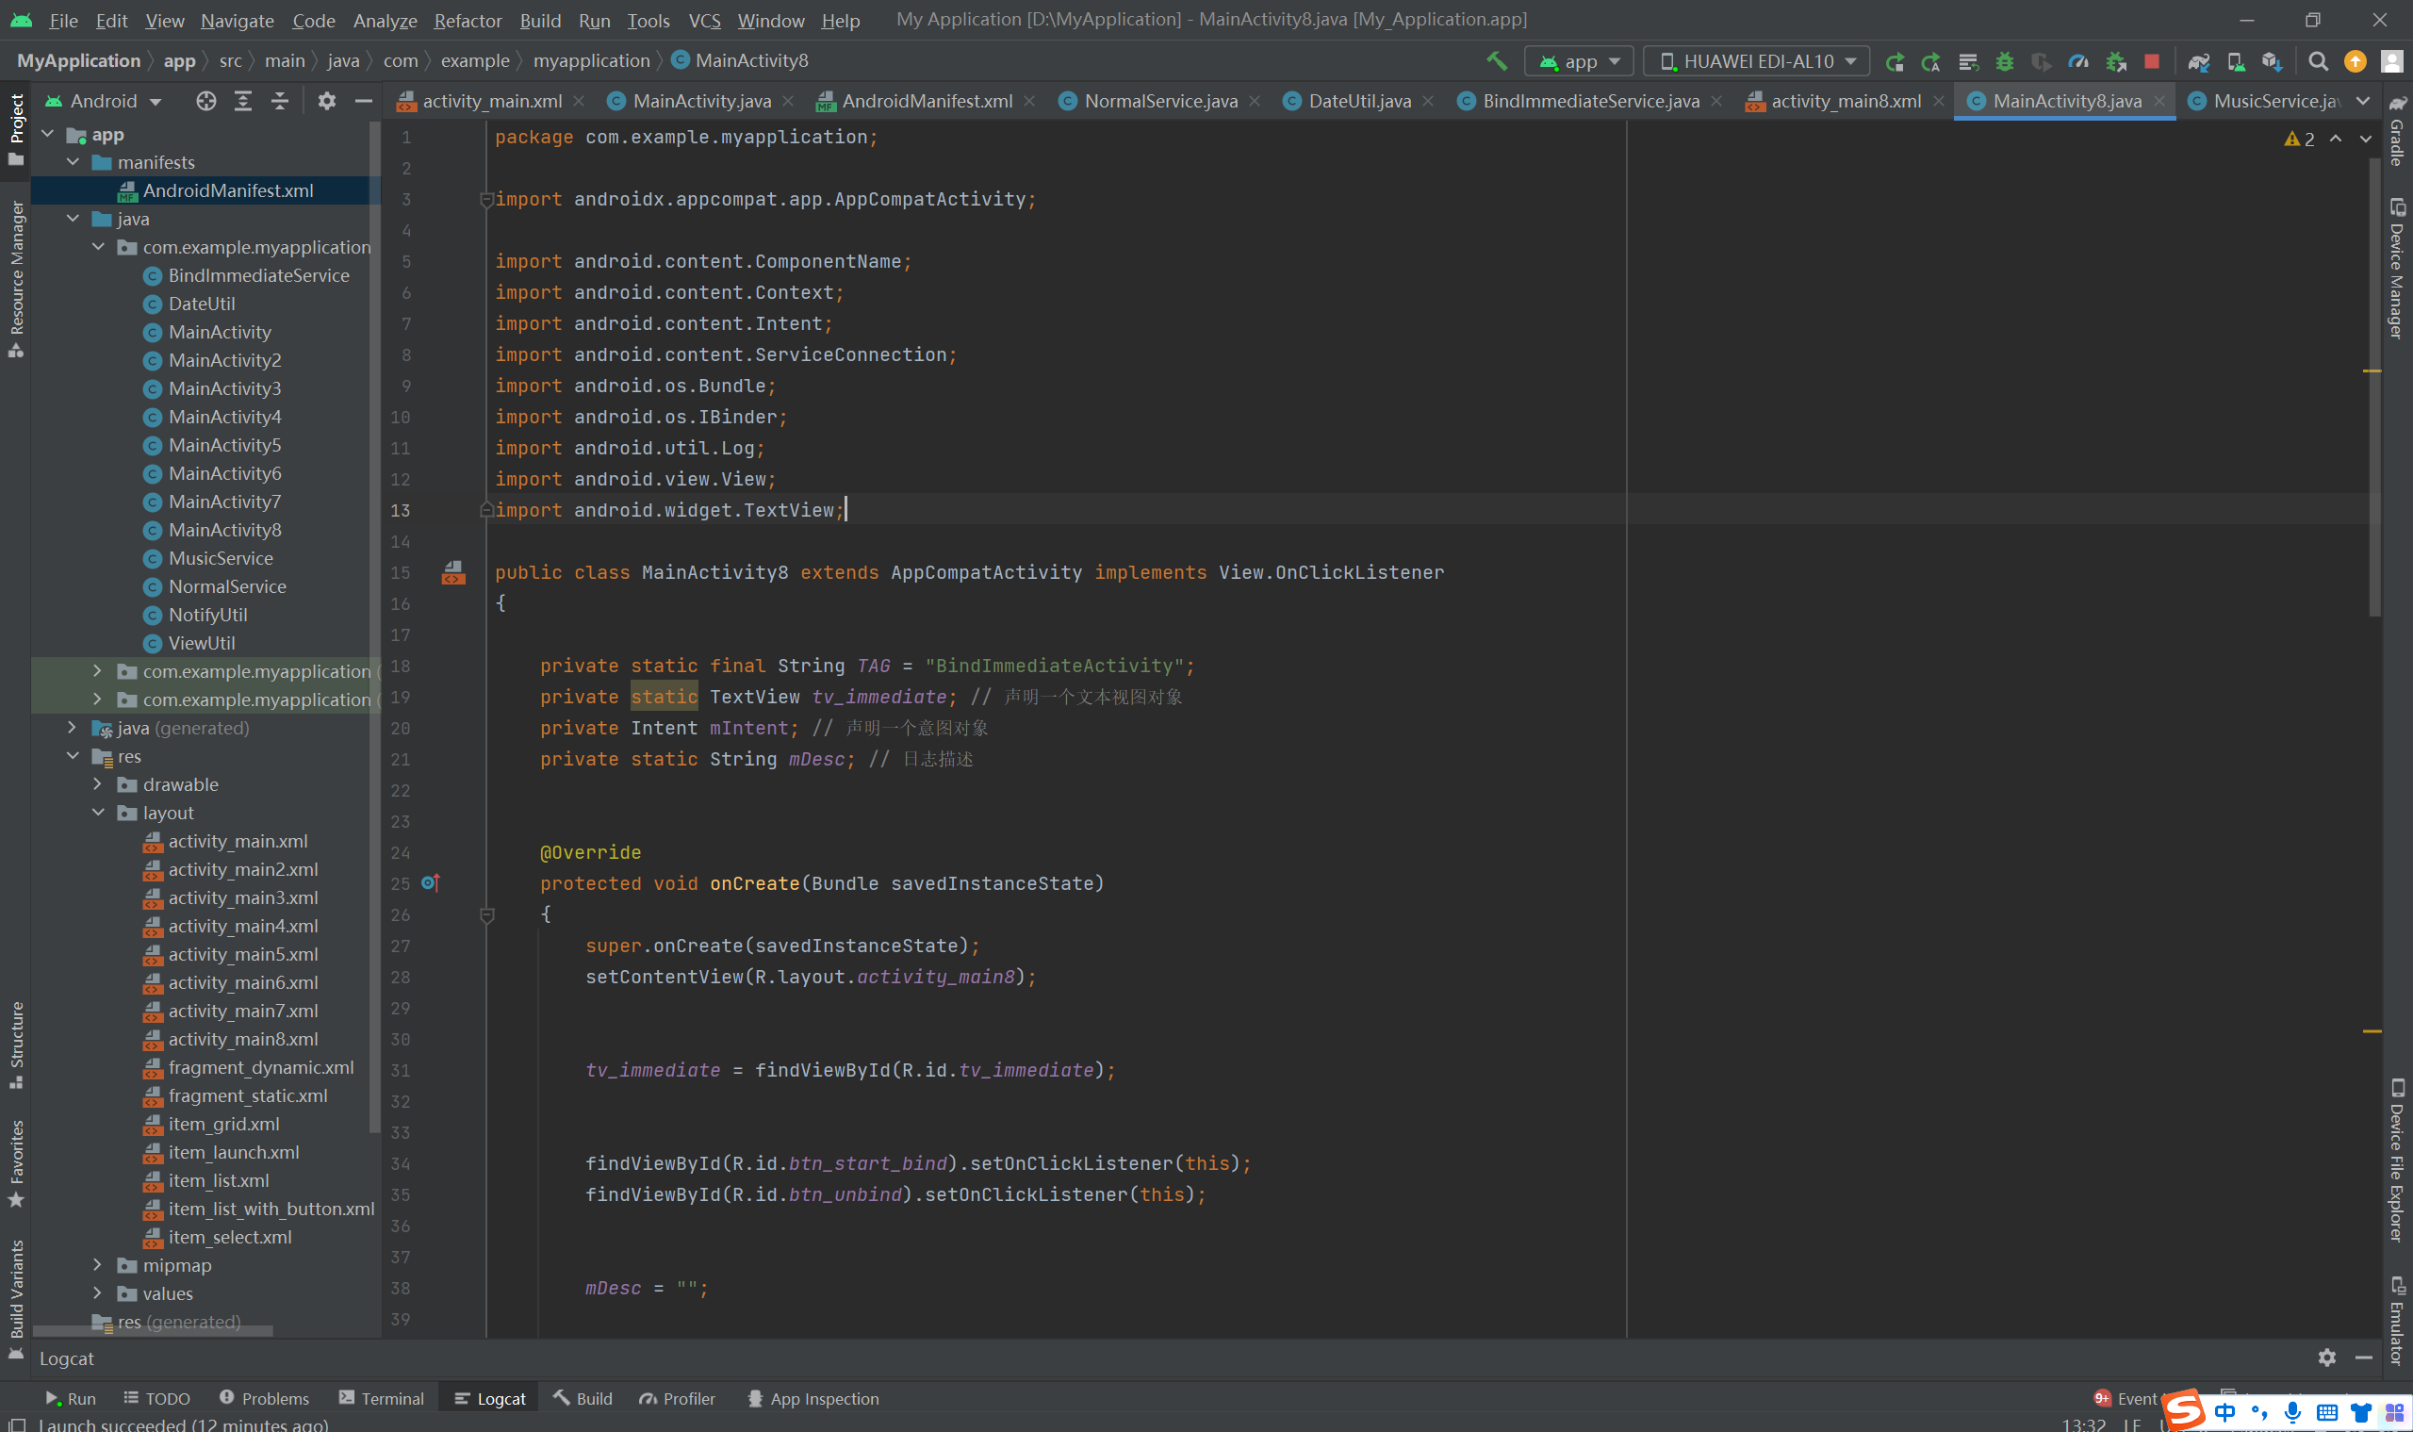Click the Search Everywhere magnifier

2318,62
